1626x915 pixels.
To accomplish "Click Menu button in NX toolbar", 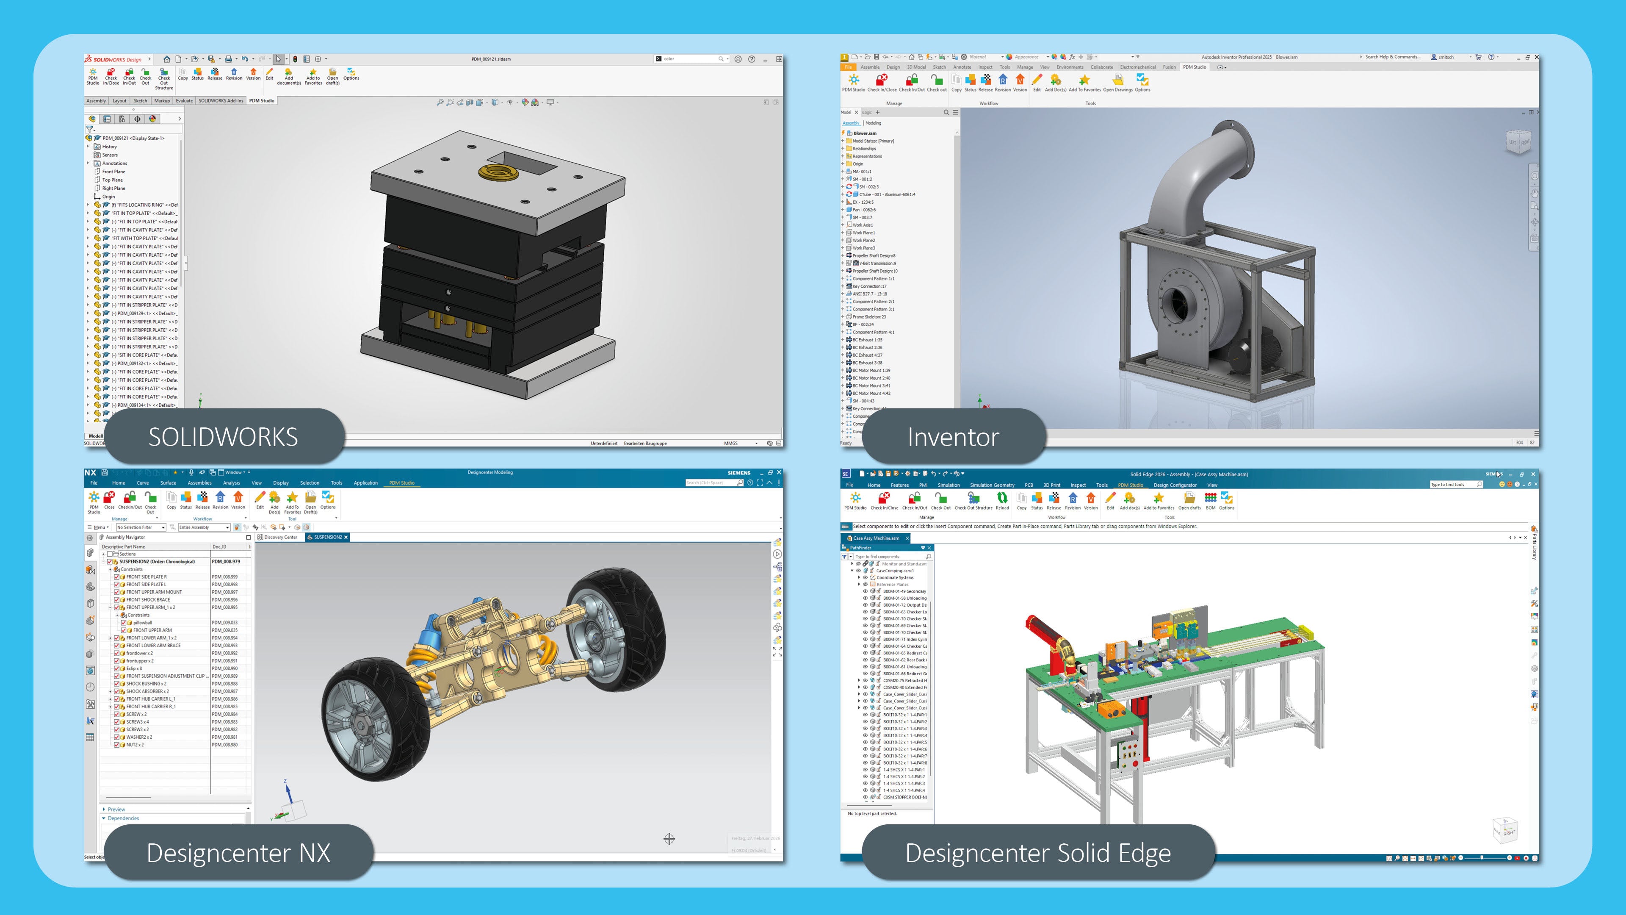I will click(99, 527).
